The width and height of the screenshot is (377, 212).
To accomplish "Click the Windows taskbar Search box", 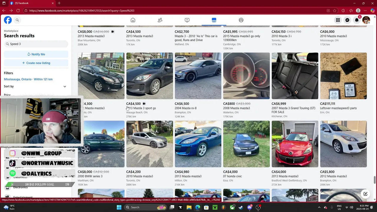I will click(x=146, y=207).
